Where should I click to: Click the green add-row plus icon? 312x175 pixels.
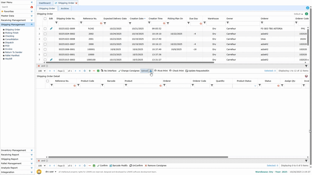(x=90, y=71)
